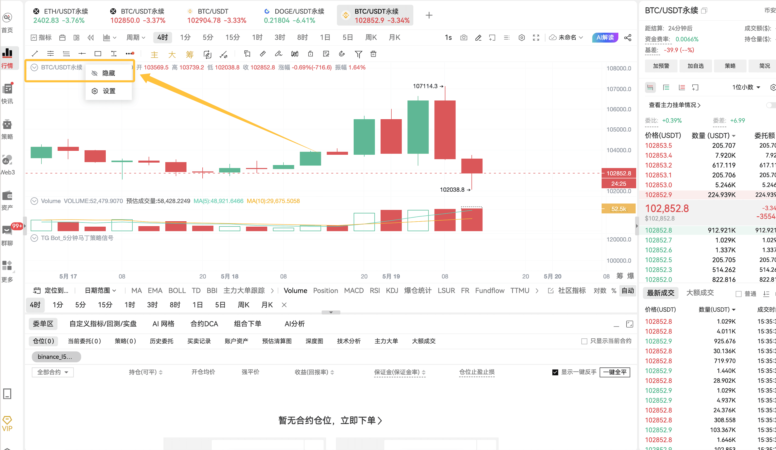Click the 加预警 button
Screen dimensions: 776x450
tap(661, 66)
